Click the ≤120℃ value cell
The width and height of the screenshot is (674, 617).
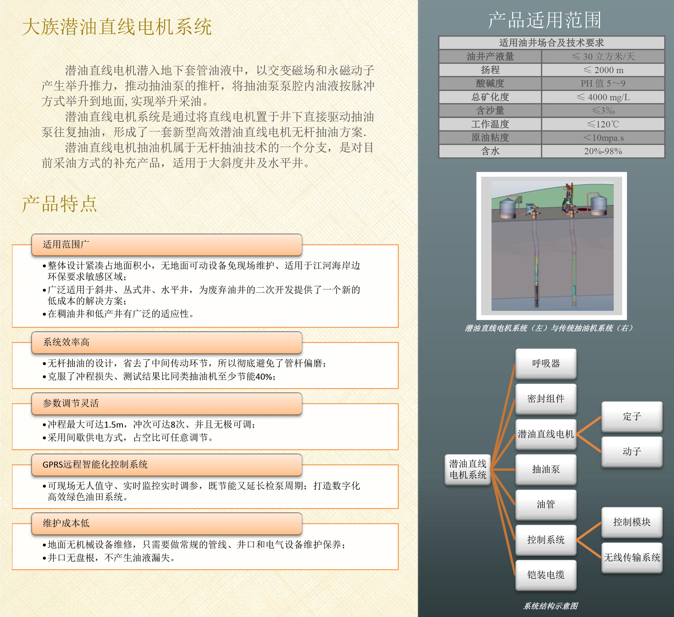(603, 124)
